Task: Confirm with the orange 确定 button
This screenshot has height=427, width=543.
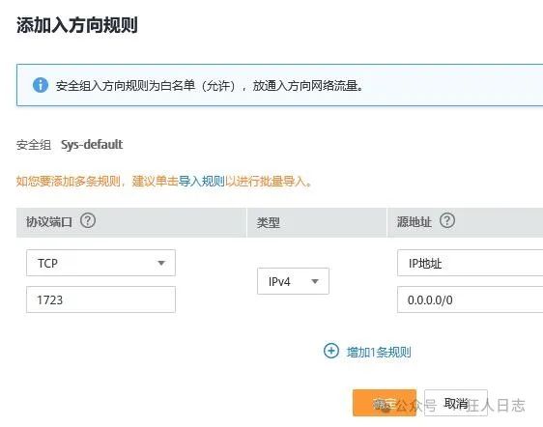Action: click(x=385, y=403)
